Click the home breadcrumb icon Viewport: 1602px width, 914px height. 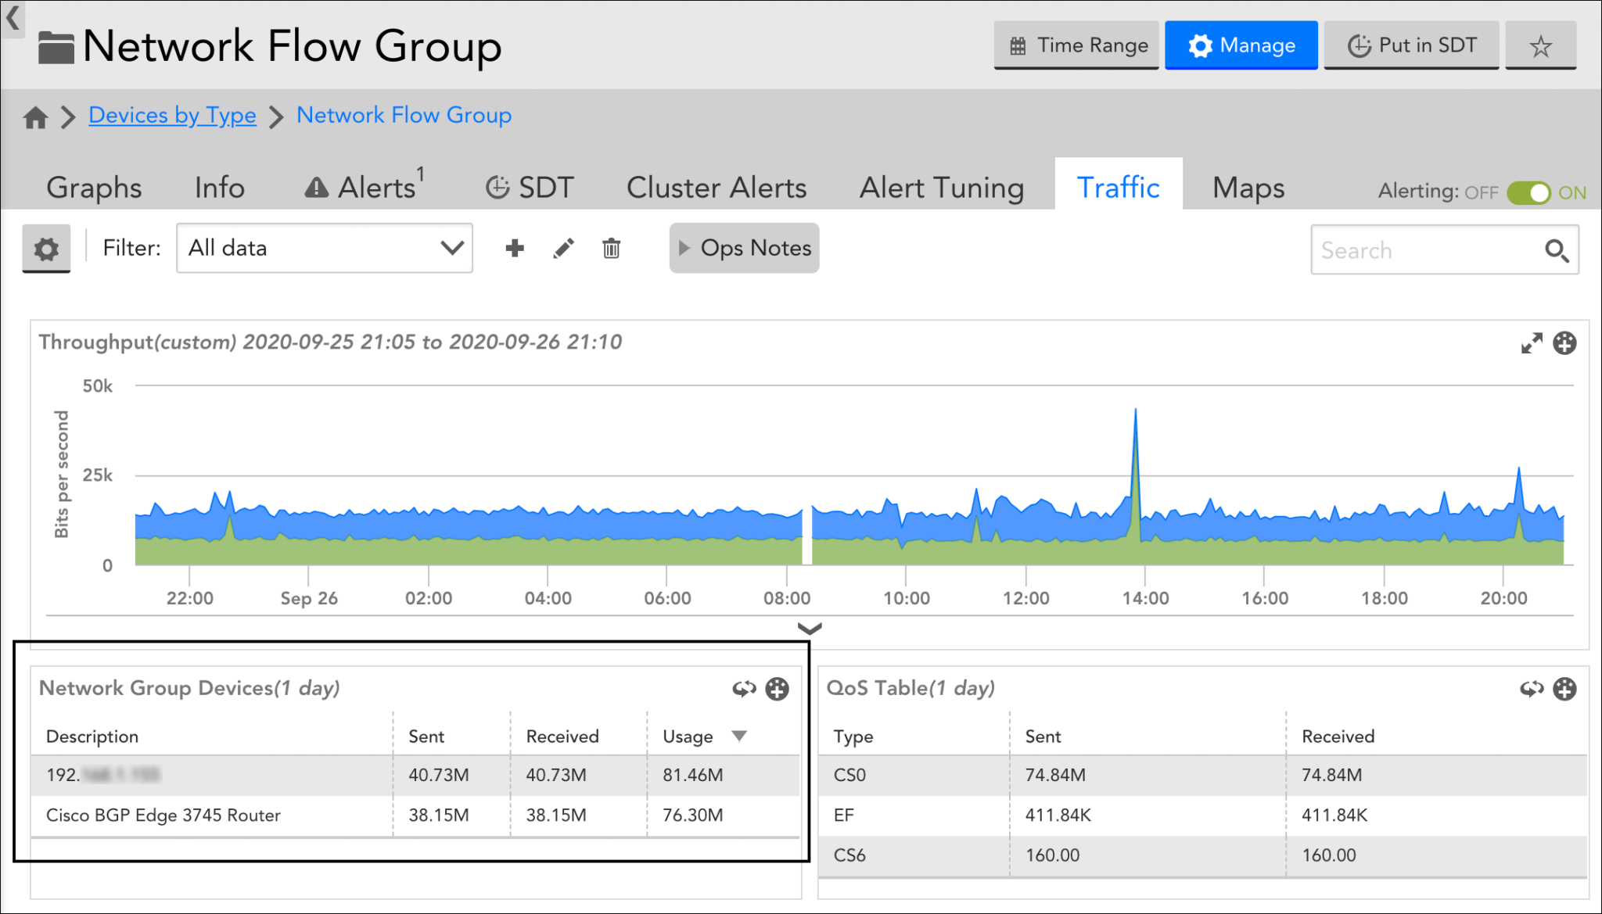(x=35, y=117)
